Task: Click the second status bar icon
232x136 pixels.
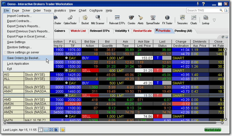Action: [x=46, y=130]
